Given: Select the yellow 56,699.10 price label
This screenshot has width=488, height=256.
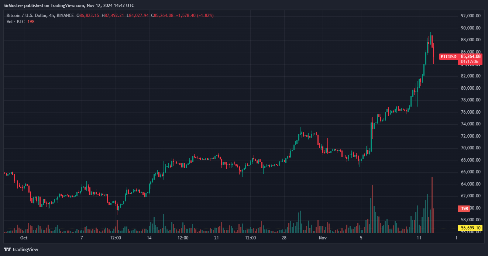Looking at the screenshot, I should [x=471, y=228].
